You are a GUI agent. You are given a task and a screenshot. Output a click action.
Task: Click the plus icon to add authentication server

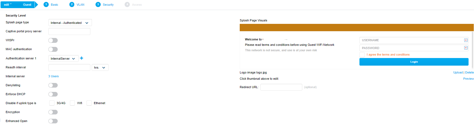point(82,58)
